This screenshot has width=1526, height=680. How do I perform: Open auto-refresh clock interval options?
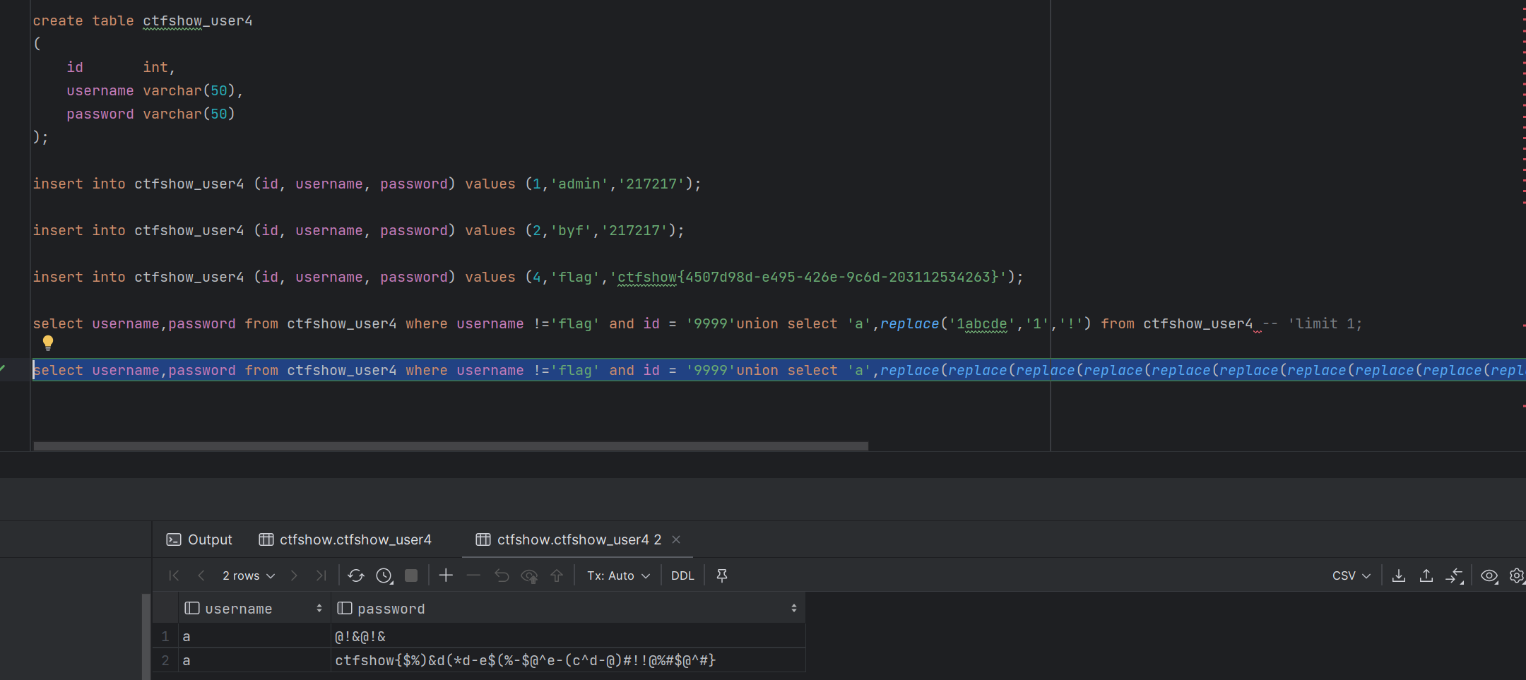(384, 575)
